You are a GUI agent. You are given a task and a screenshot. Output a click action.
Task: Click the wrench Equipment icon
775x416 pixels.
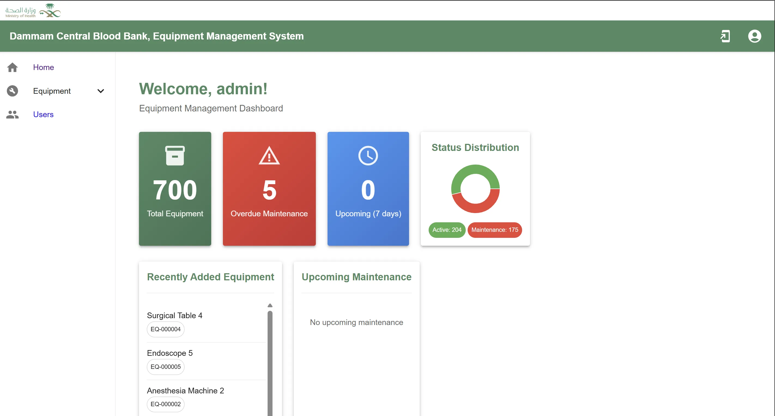click(x=12, y=91)
